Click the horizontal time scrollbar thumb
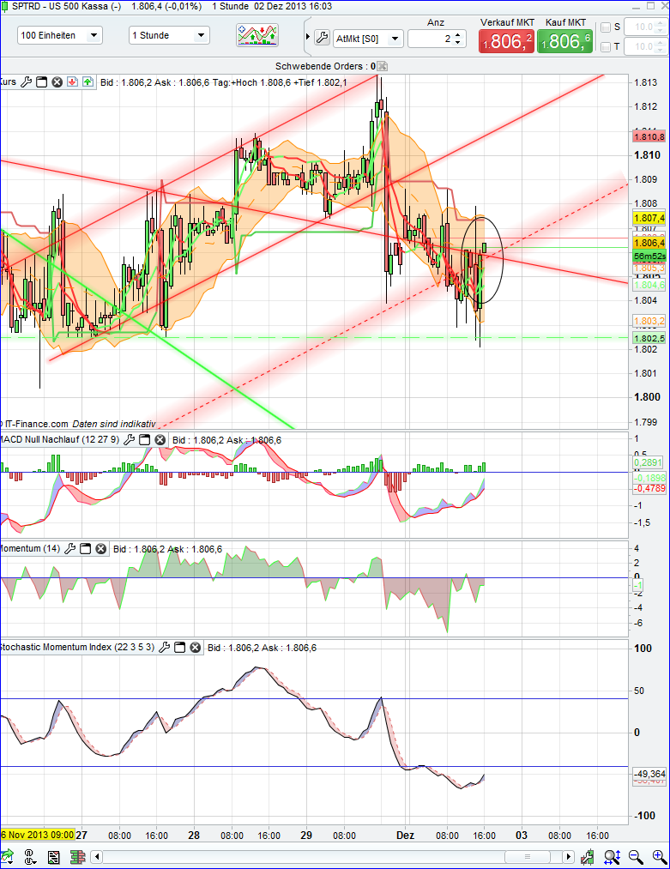The height and width of the screenshot is (869, 670). click(x=528, y=857)
